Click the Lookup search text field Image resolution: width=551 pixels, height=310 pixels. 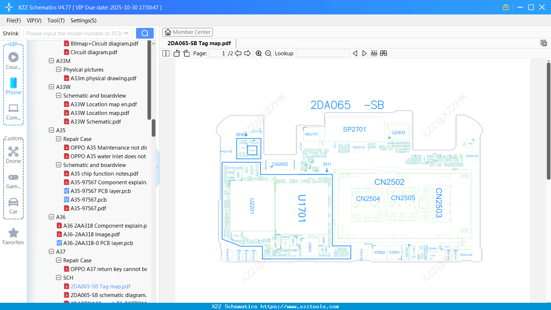(323, 53)
